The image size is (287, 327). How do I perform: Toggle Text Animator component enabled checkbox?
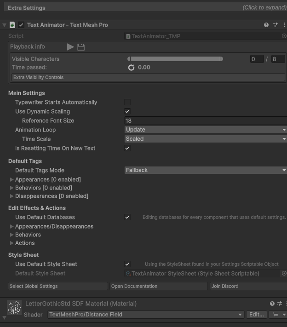[21, 25]
